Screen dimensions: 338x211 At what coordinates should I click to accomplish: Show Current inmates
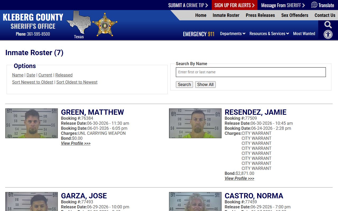(x=45, y=75)
